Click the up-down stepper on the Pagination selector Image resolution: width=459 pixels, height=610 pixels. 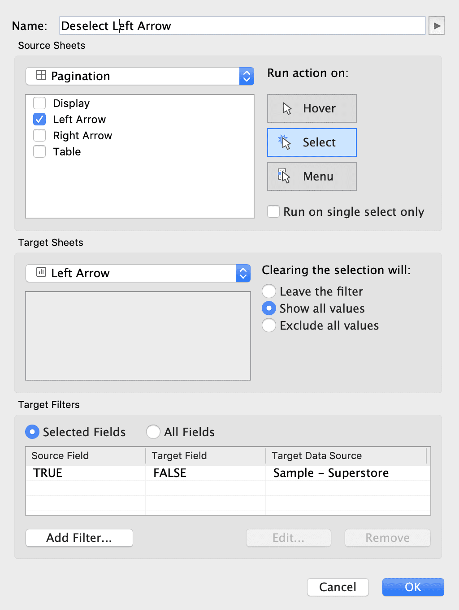click(246, 76)
